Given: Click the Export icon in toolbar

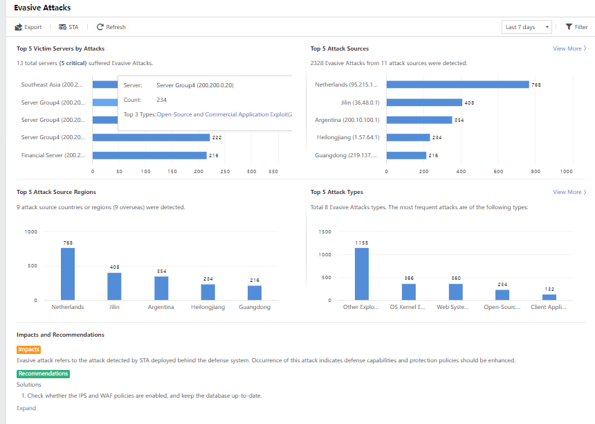Looking at the screenshot, I should tap(19, 27).
